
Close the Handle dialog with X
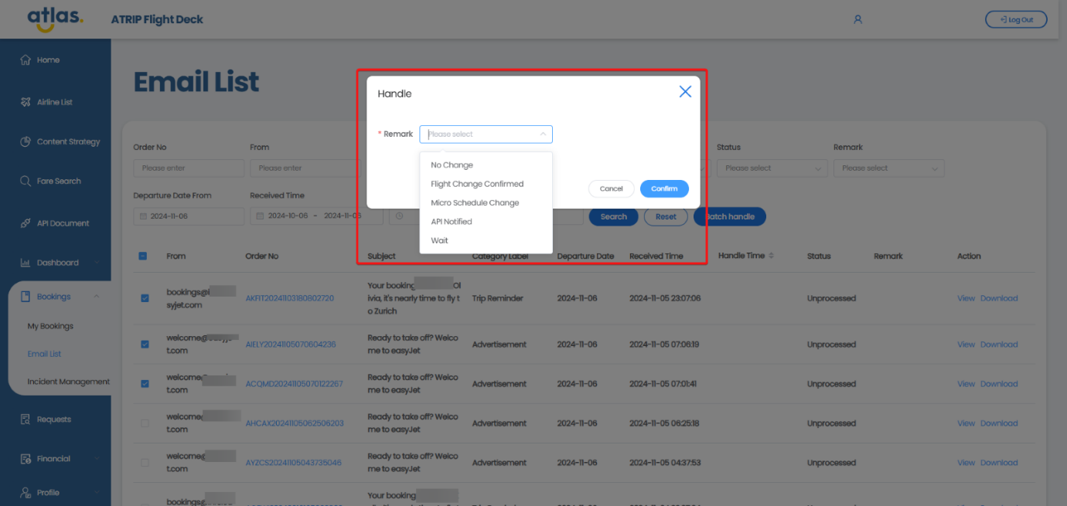point(684,92)
